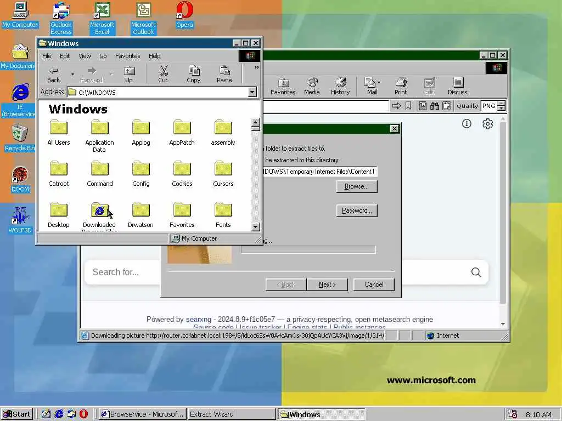
Task: Open IE Browservice desktop icon
Action: 19,101
